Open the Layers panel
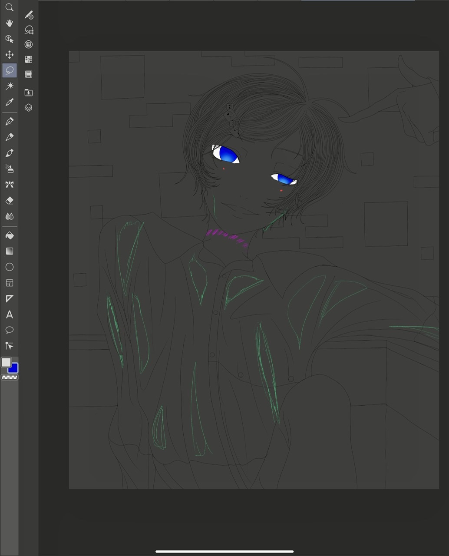The image size is (449, 556). [29, 108]
